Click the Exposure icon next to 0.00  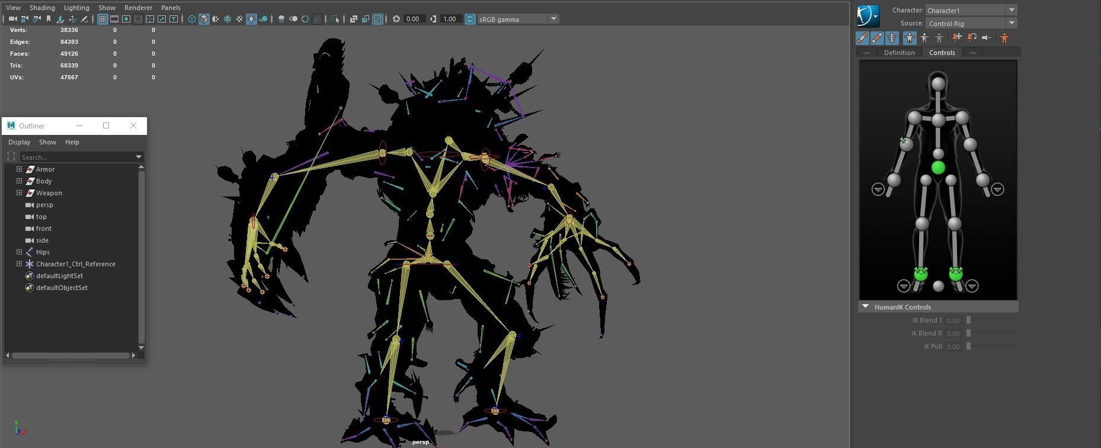click(x=396, y=19)
